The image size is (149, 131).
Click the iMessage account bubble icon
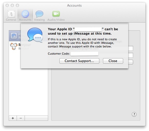click(14, 36)
